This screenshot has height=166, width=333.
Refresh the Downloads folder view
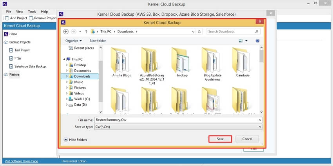[x=199, y=31]
